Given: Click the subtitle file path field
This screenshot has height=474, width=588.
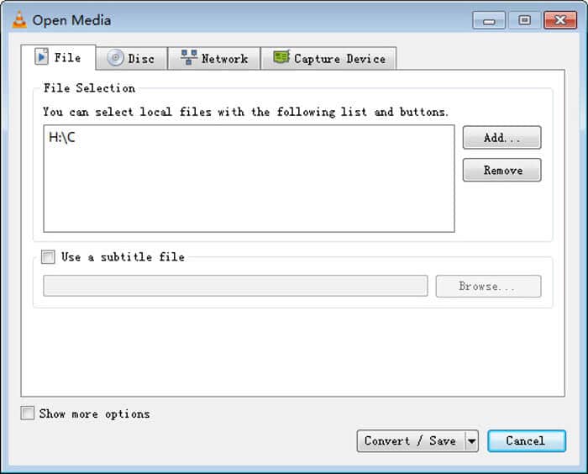Looking at the screenshot, I should [235, 287].
